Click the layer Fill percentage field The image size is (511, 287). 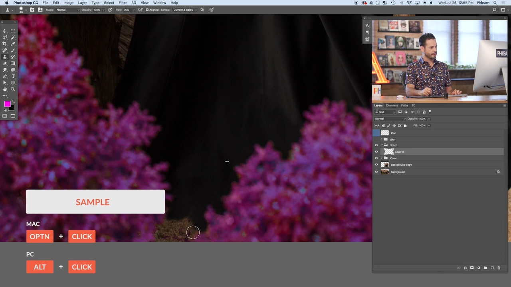tap(423, 126)
